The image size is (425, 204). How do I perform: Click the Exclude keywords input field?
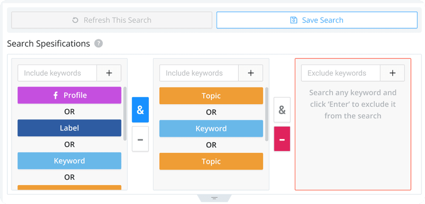341,73
